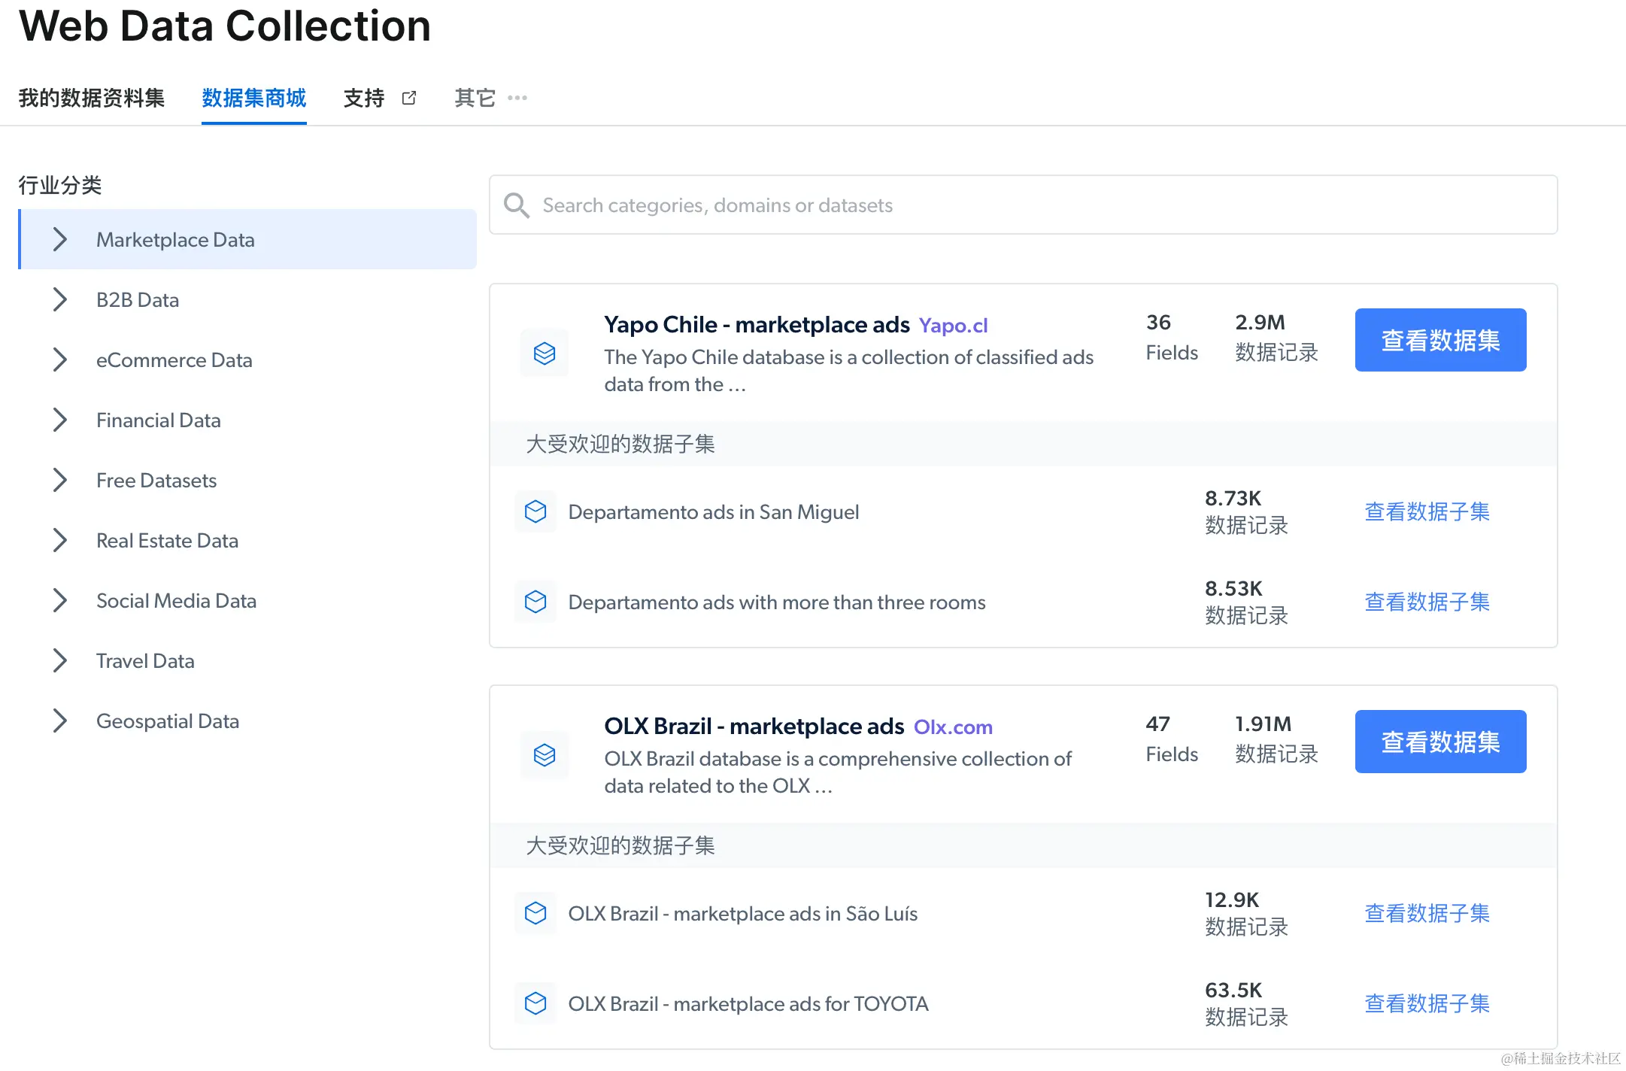Switch to 我的数据资料集 tab
1626x1071 pixels.
pos(91,98)
